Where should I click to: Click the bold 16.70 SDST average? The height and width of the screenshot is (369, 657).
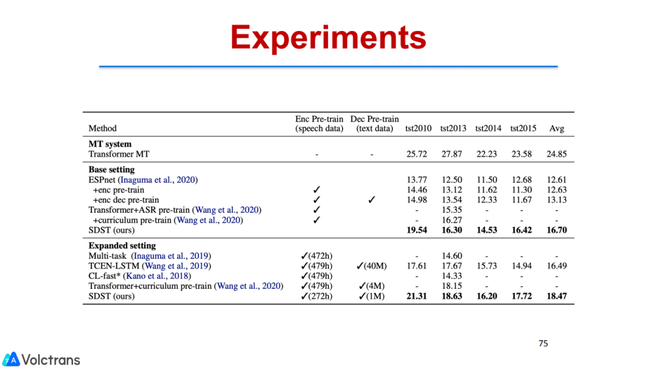point(557,230)
